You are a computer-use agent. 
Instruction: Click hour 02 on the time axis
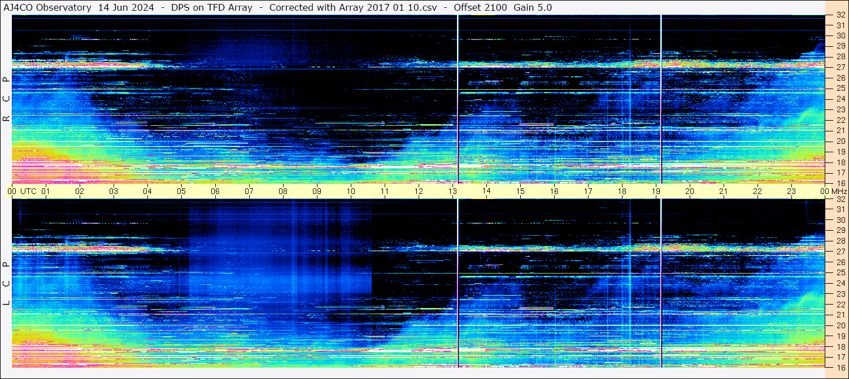80,191
